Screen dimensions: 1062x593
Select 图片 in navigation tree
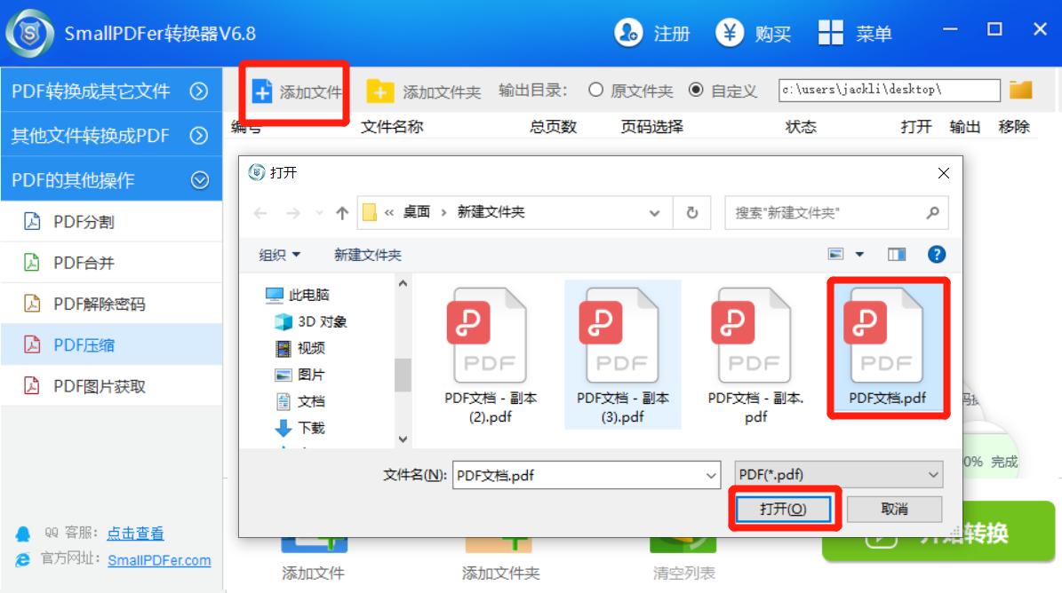[x=300, y=375]
